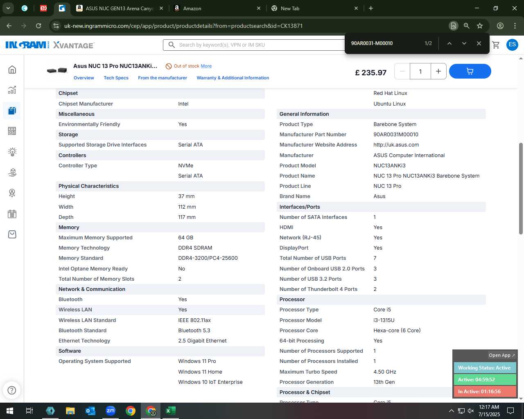The width and height of the screenshot is (524, 419).
Task: Switch to the Amazon browser tab
Action: click(x=217, y=8)
